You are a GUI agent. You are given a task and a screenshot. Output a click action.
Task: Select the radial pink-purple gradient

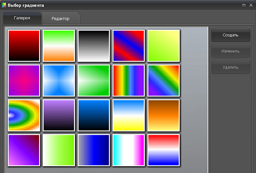click(x=24, y=80)
